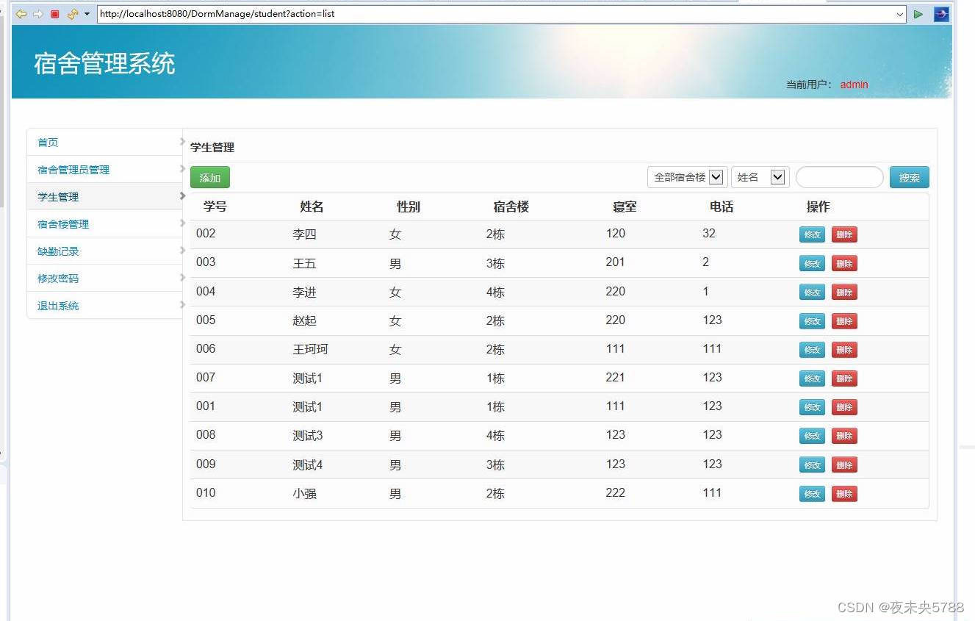Select 宿舍楼管理 in the sidebar
Viewport: 975px width, 621px height.
(62, 224)
